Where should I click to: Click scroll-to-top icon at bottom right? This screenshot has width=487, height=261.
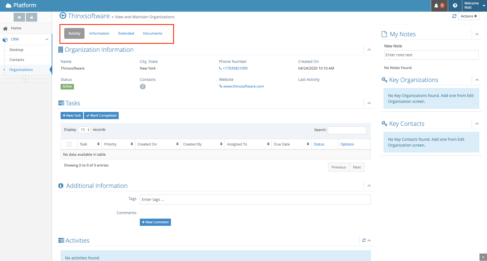coord(483,257)
